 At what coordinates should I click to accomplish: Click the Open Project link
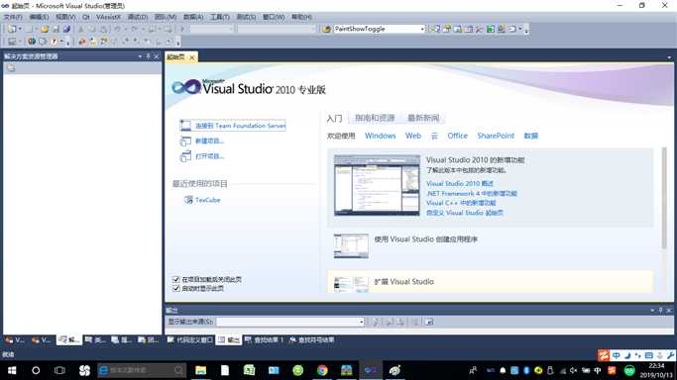coord(209,156)
